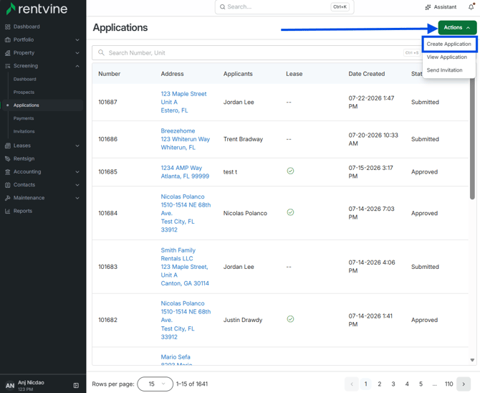Open Invitations submenu item
The image size is (480, 393).
24,131
